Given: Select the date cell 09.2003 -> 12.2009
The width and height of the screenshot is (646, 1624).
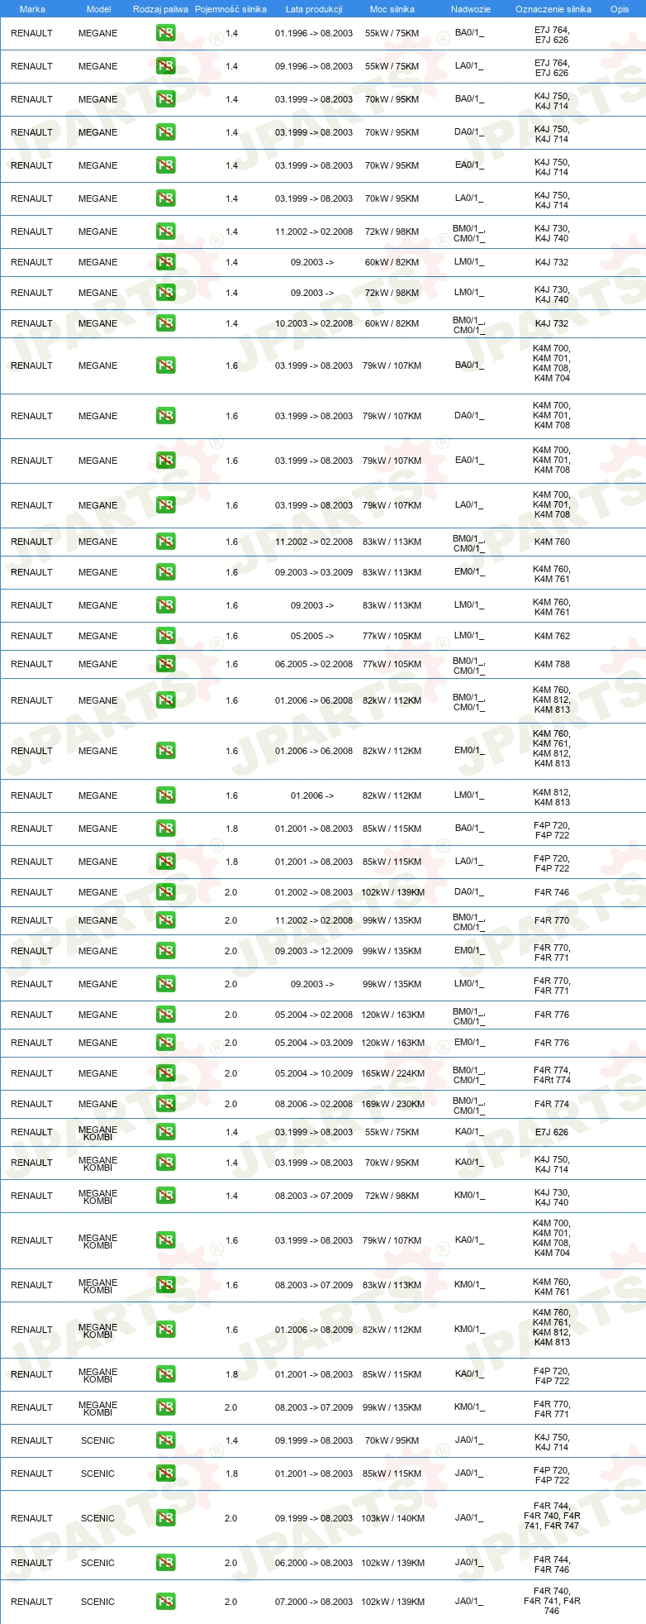Looking at the screenshot, I should click(314, 951).
